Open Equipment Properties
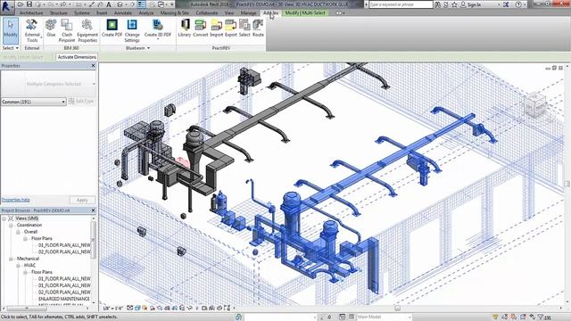 pyautogui.click(x=87, y=30)
